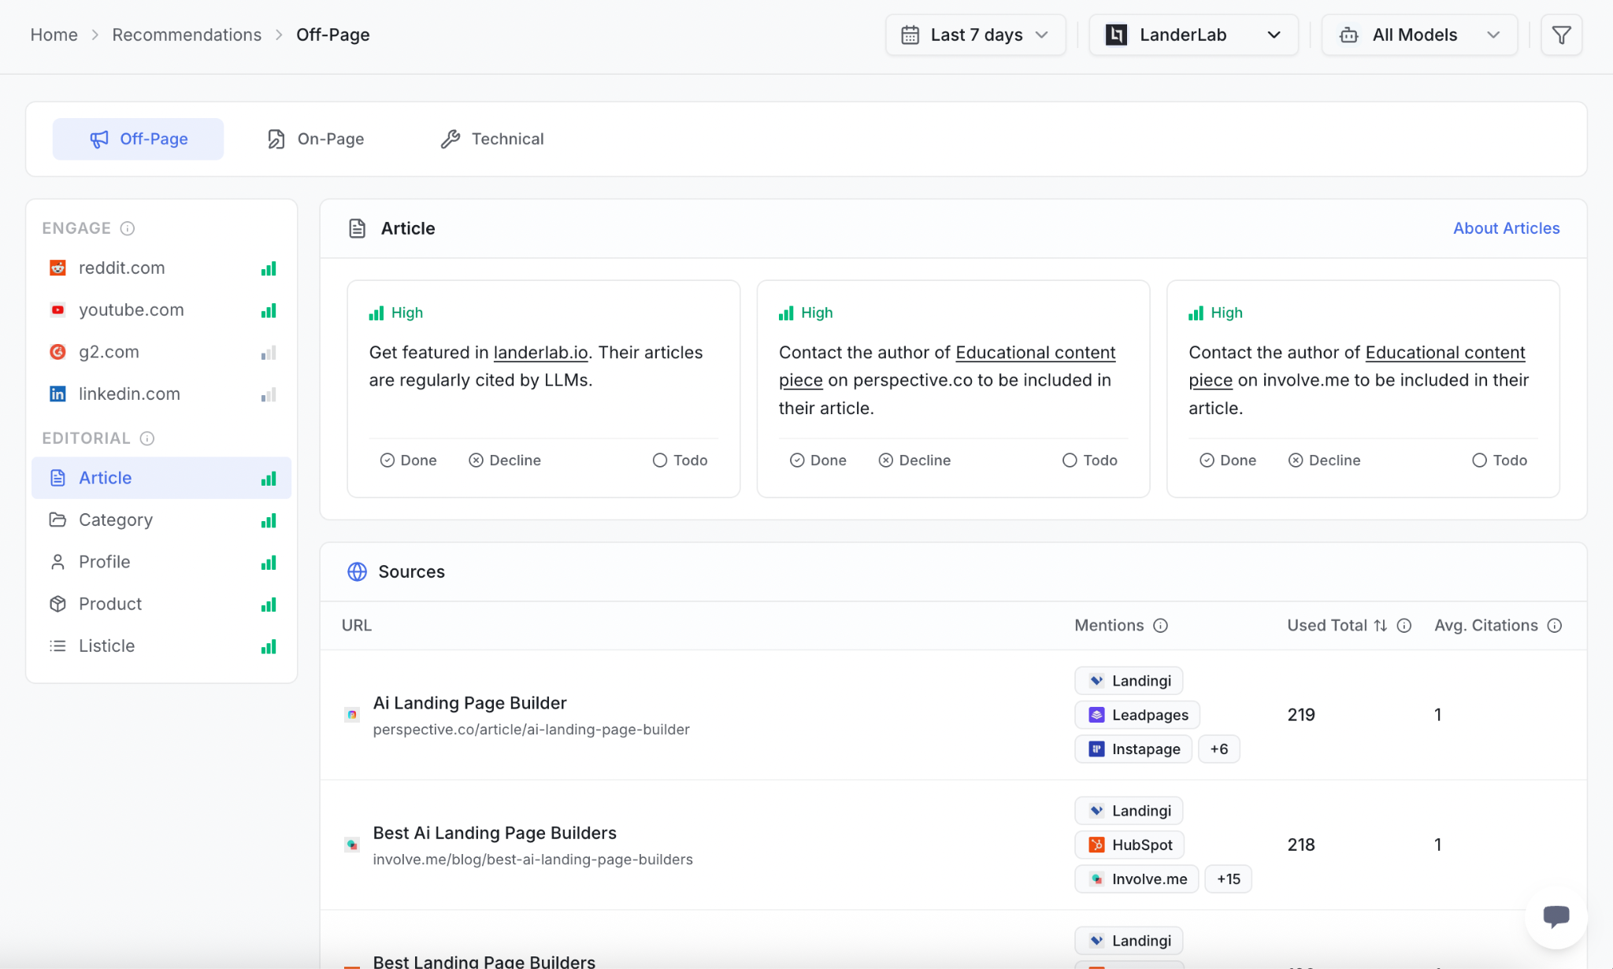Click the Landingi tag in perspective.co row
This screenshot has height=969, width=1613.
(x=1129, y=681)
